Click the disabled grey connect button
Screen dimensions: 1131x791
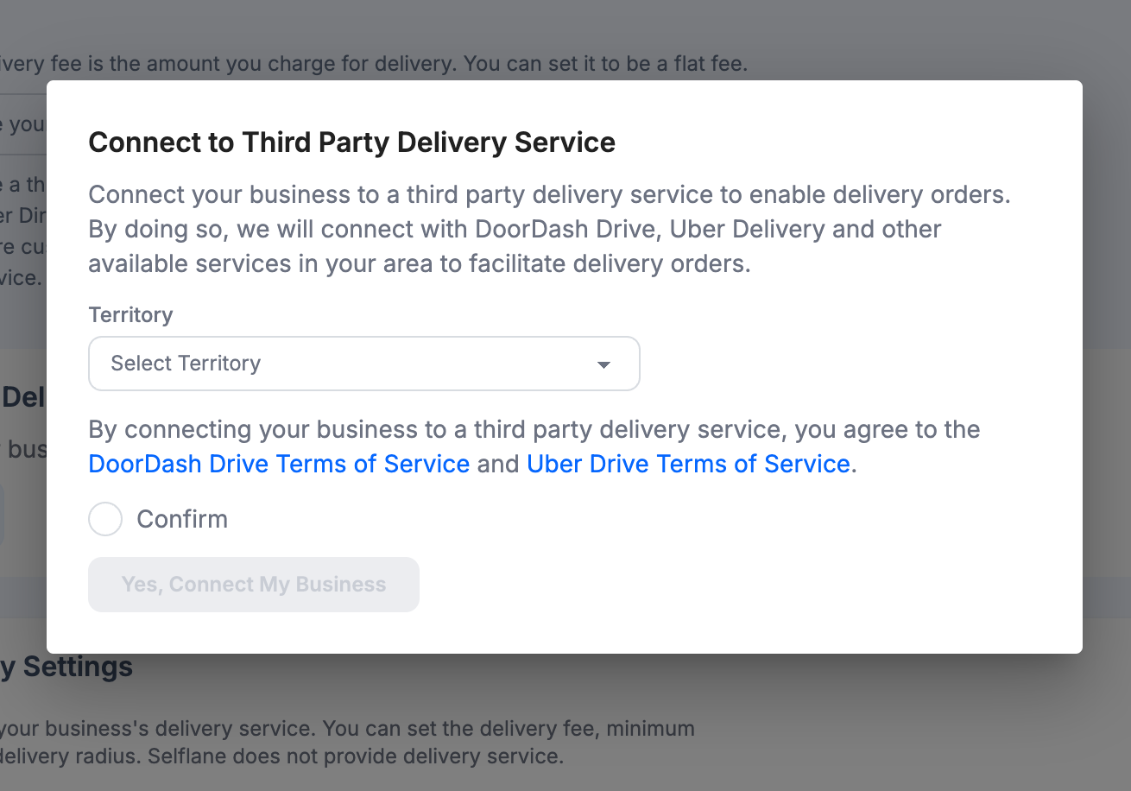[x=253, y=585]
